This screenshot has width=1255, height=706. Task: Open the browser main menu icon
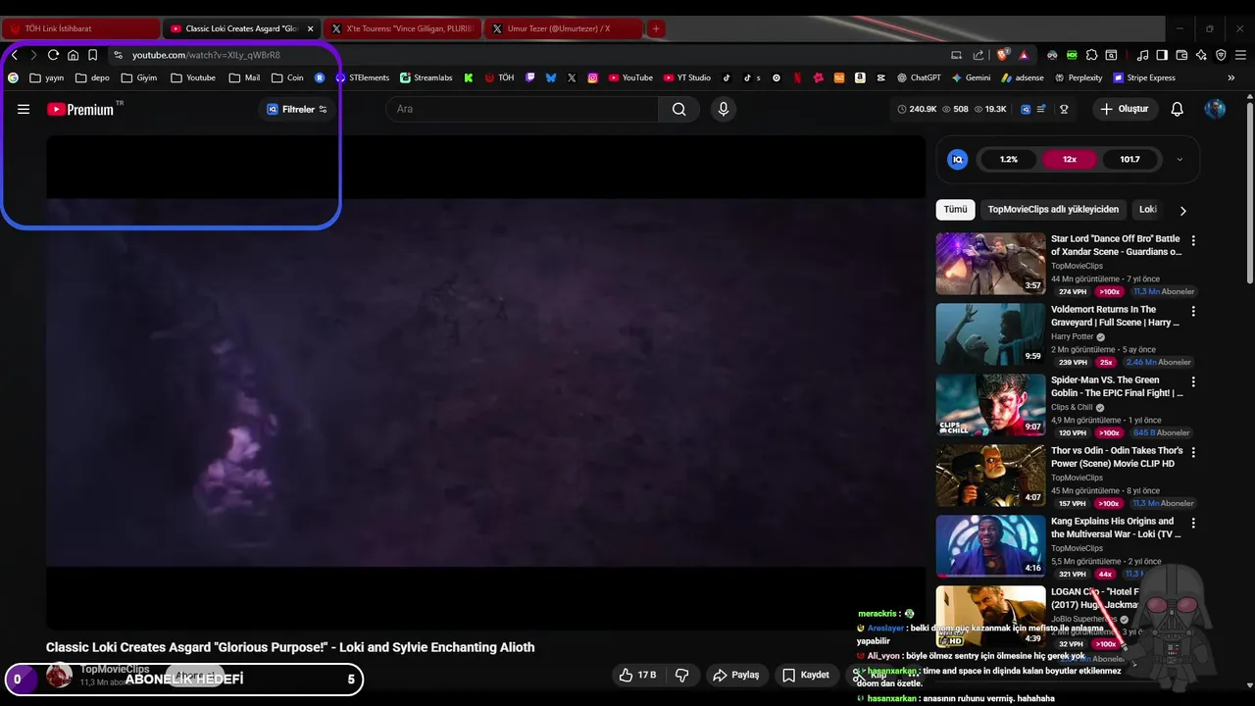coord(1240,55)
